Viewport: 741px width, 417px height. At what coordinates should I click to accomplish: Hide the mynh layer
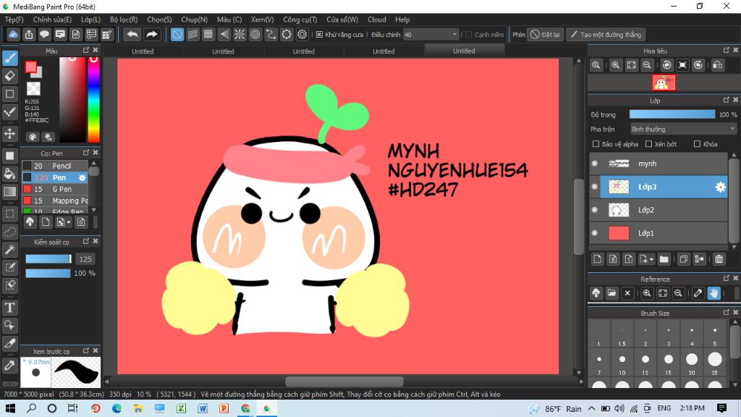coord(595,164)
